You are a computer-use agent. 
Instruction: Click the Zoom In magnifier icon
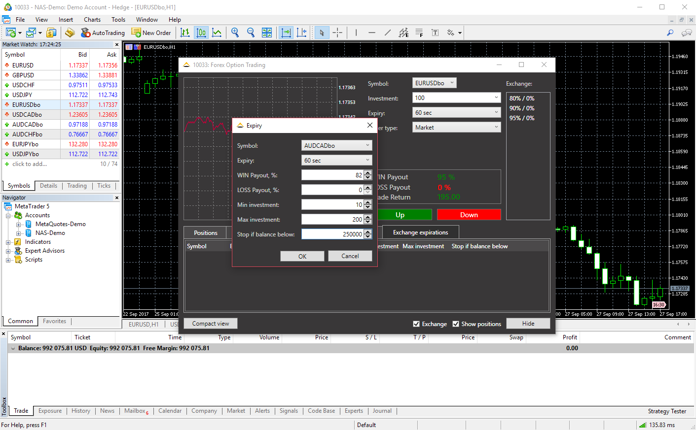click(235, 33)
